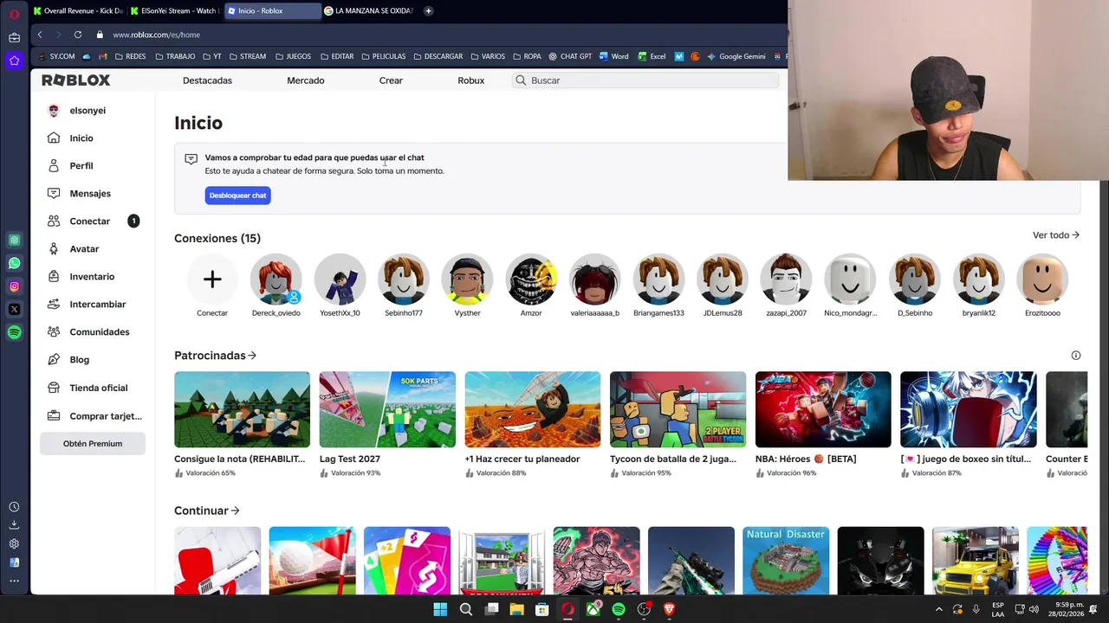Open new browser tab with plus
Screen dimensions: 1109x623
(428, 10)
